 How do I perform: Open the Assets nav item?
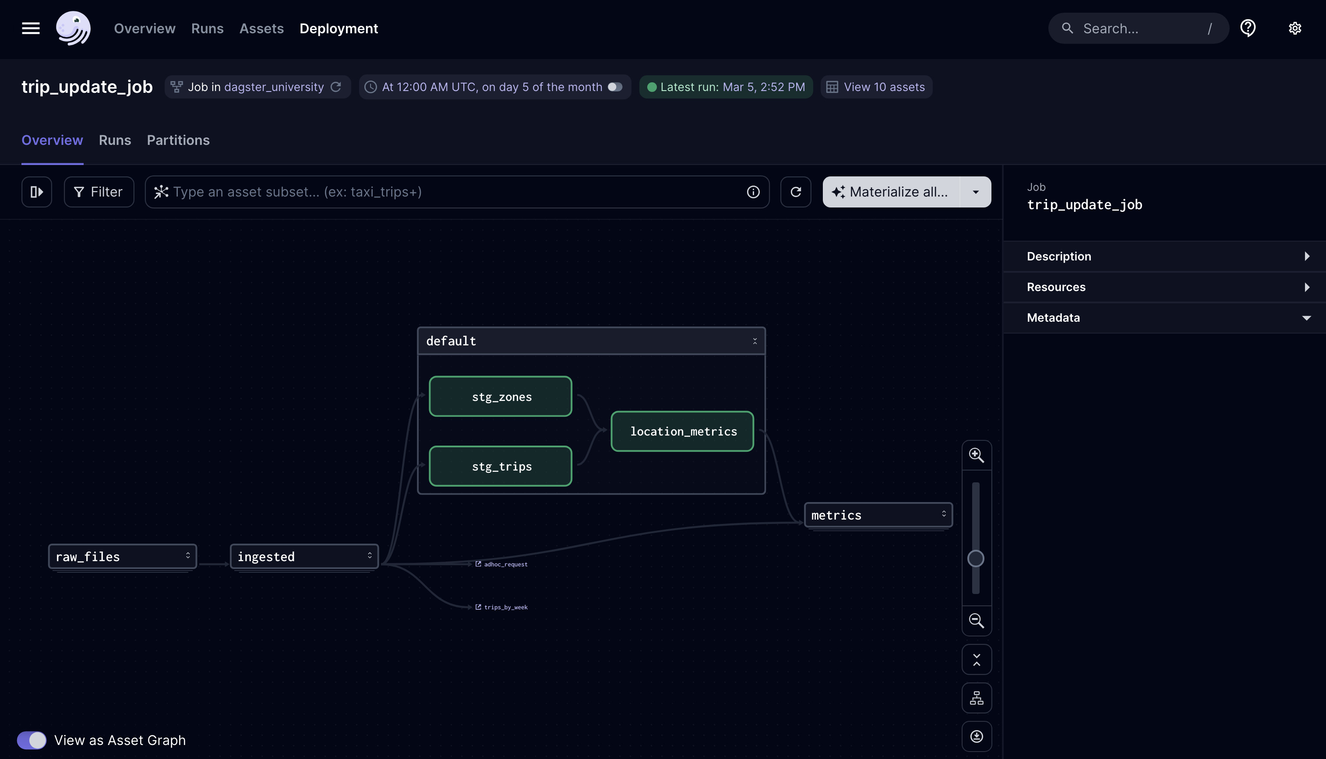point(261,28)
